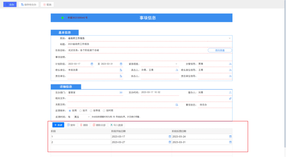Click the 基本信息 section tab
Screen dimensions: 286x157
click(65, 32)
